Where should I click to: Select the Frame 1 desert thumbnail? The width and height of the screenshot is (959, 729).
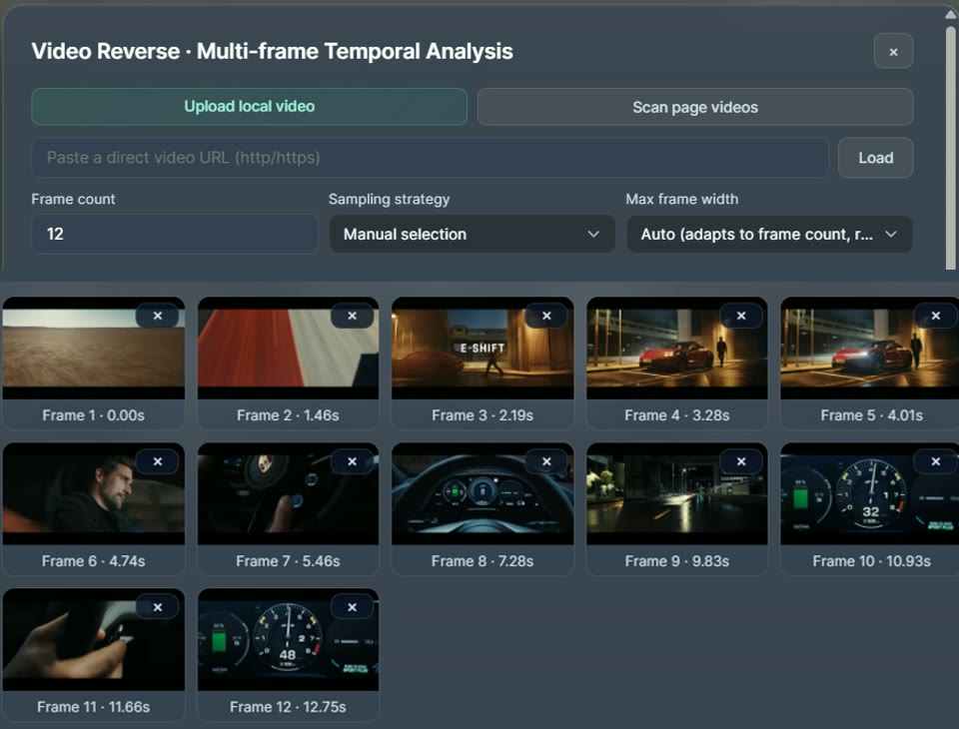[x=94, y=348]
